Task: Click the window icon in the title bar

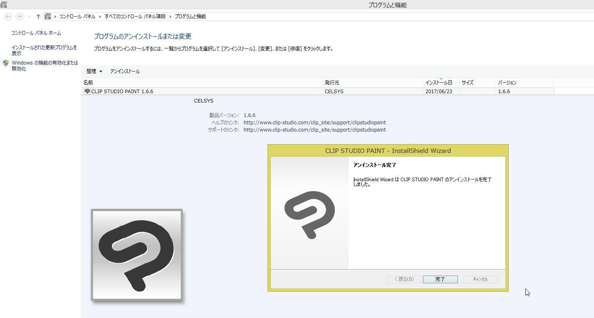Action: (x=4, y=5)
